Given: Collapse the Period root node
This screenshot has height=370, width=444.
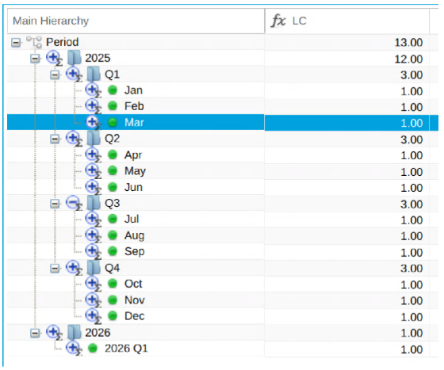Looking at the screenshot, I should (16, 43).
